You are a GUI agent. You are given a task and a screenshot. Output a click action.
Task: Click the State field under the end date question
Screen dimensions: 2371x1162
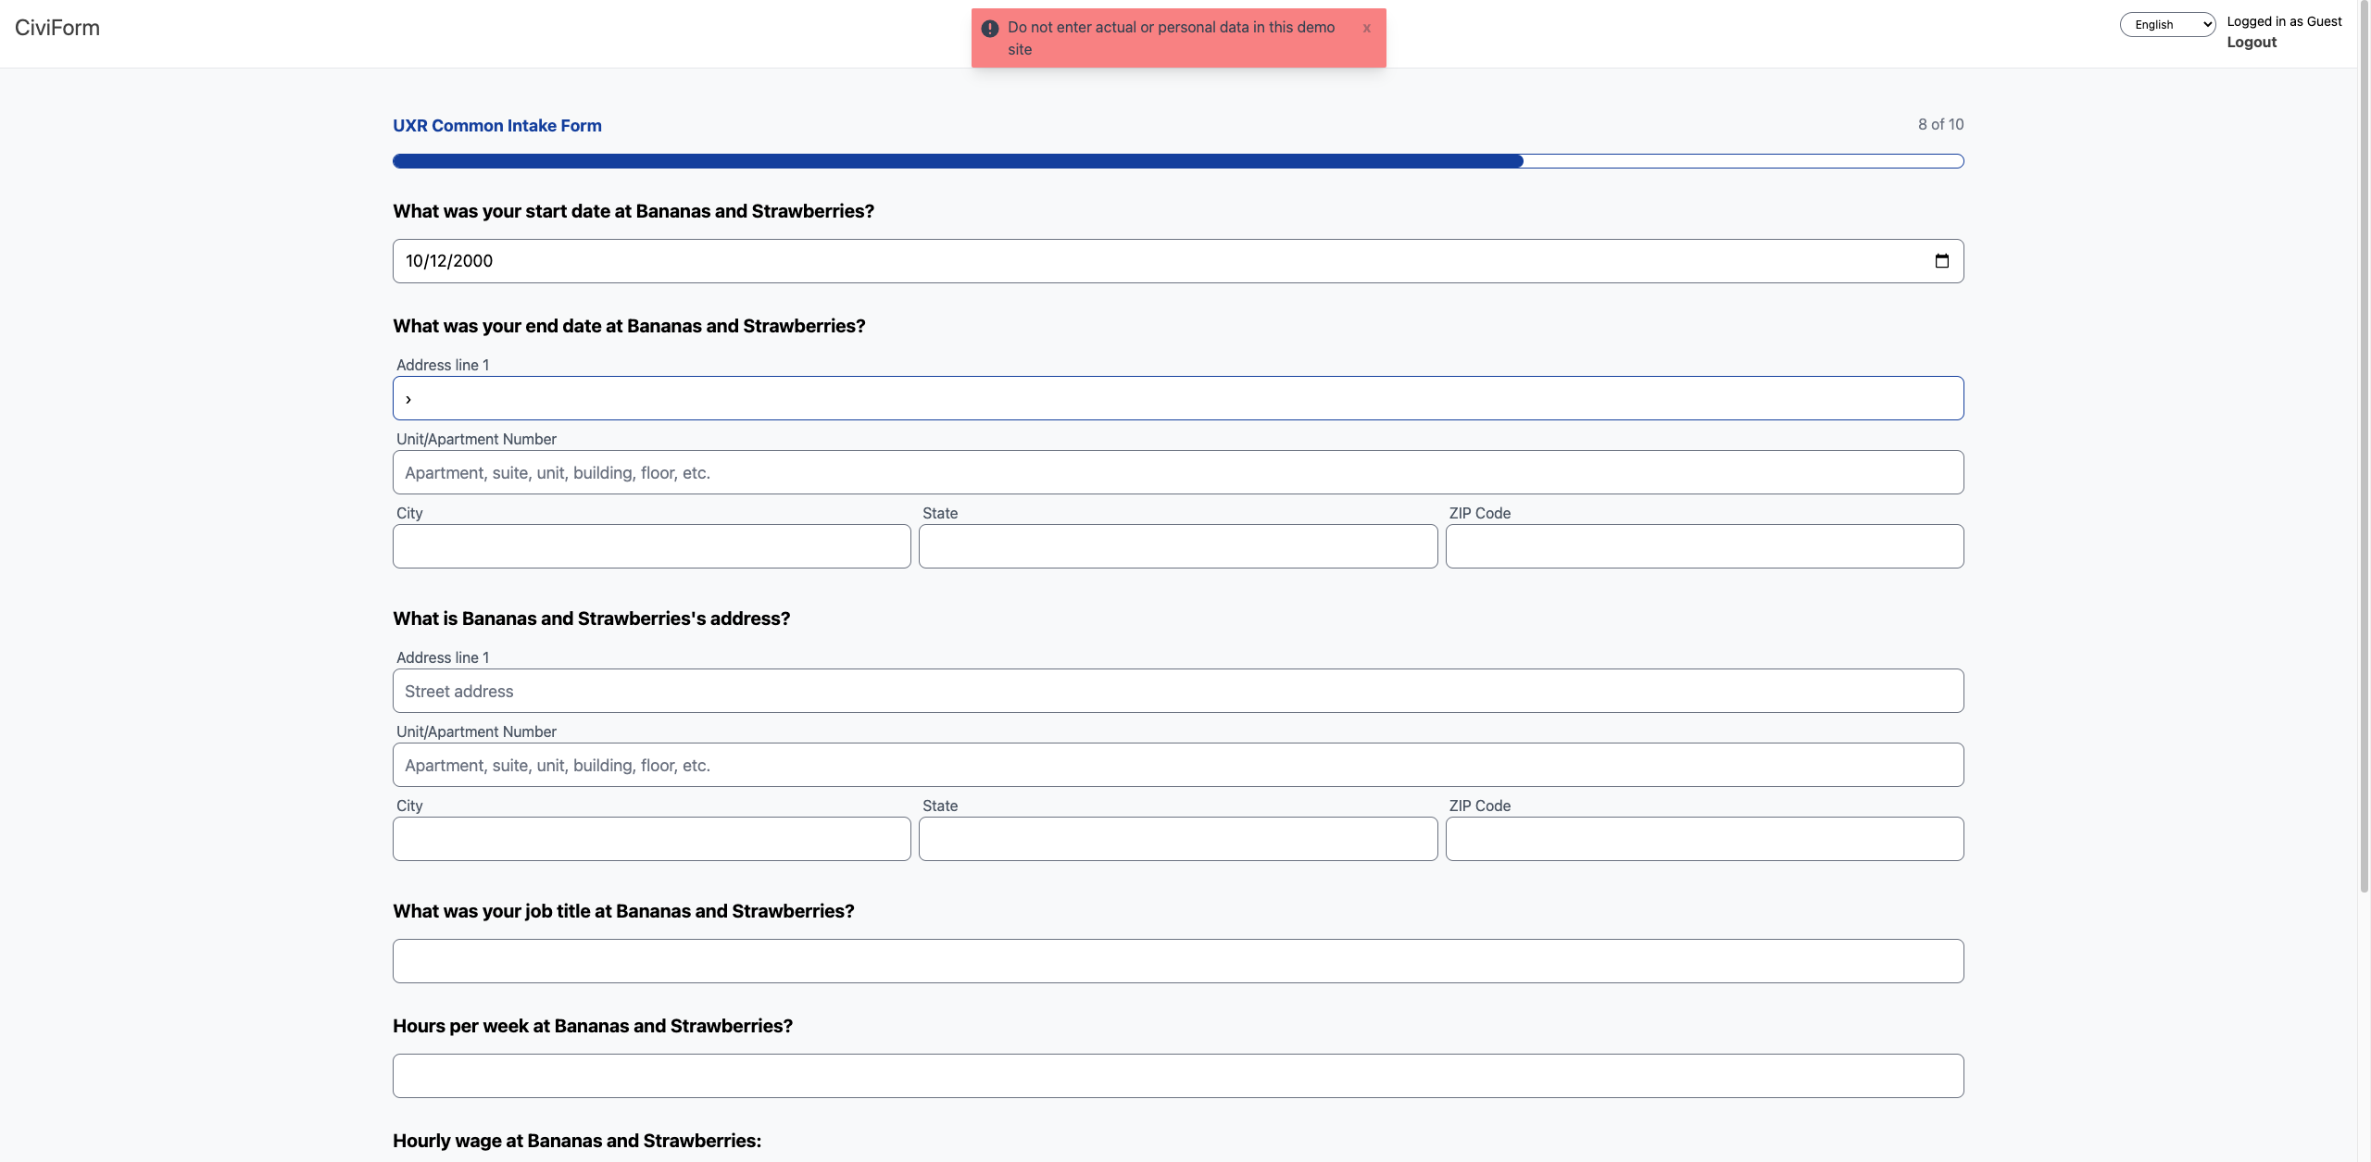point(1177,546)
